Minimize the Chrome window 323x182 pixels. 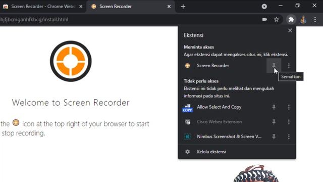click(281, 6)
